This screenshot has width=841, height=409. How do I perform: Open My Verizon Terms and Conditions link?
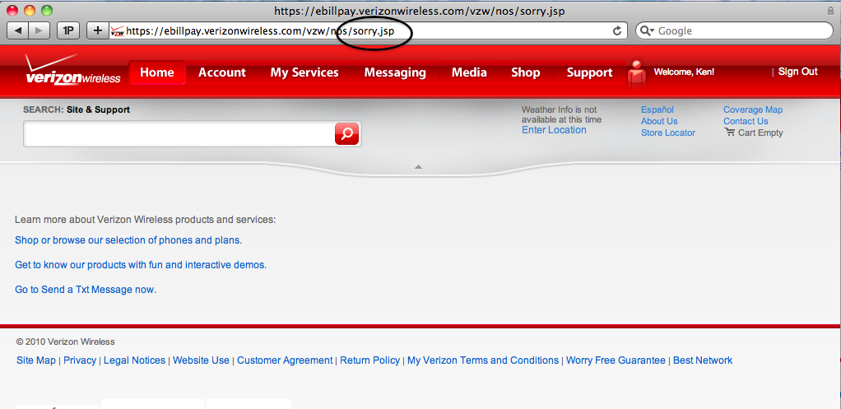483,360
